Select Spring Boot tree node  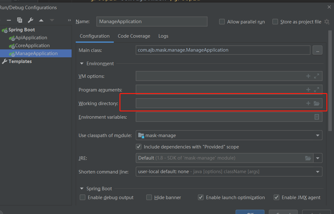click(x=22, y=30)
